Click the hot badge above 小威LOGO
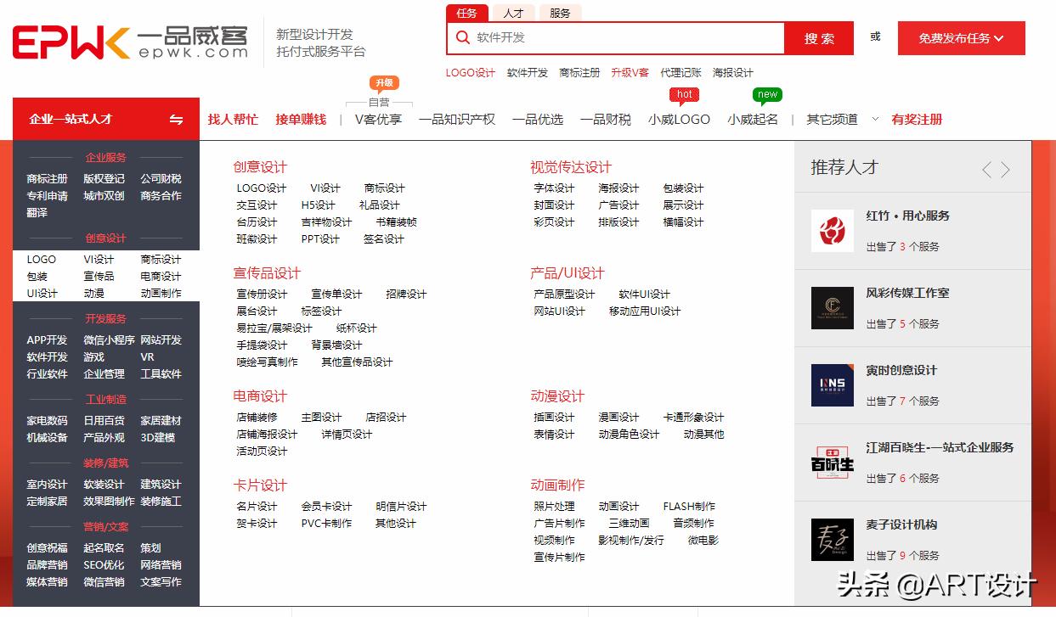The width and height of the screenshot is (1056, 617). tap(684, 94)
